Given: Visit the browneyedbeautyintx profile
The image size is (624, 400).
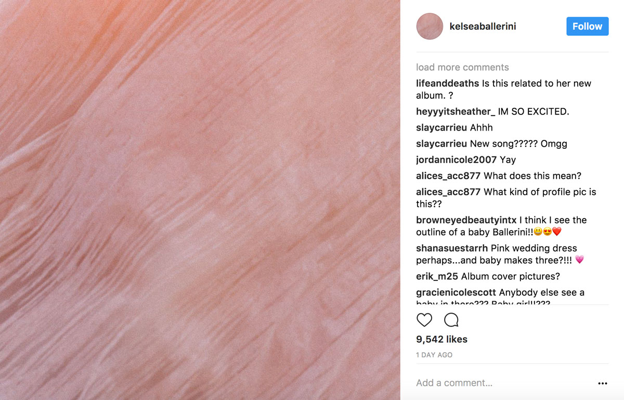Looking at the screenshot, I should 466,220.
